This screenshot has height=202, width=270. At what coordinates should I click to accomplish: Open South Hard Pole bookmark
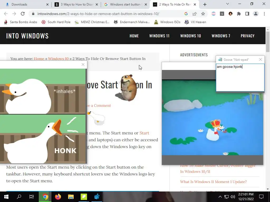click(56, 22)
